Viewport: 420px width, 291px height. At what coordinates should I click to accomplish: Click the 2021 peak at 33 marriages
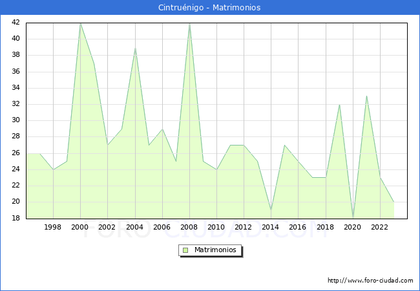366,96
